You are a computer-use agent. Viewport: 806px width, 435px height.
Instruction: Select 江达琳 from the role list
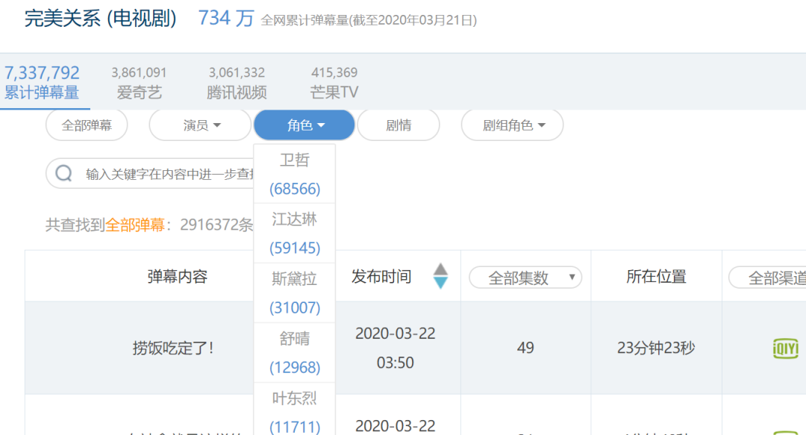tap(295, 234)
